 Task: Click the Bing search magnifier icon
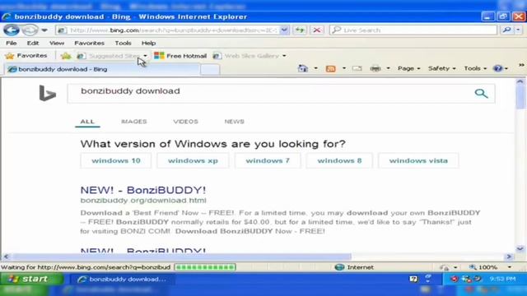point(481,93)
